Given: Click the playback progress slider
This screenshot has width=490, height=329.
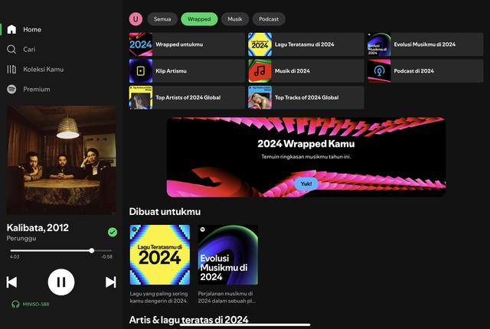Looking at the screenshot, I should (61, 250).
